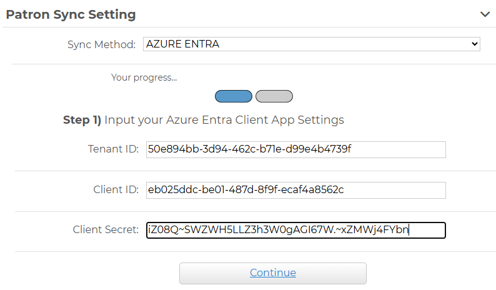This screenshot has width=496, height=290.
Task: Click the Client Secret label
Action: (x=106, y=230)
